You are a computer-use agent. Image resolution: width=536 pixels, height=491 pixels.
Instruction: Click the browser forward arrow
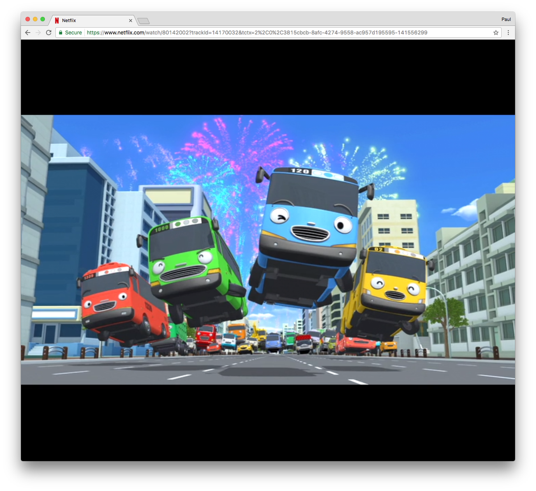click(38, 33)
